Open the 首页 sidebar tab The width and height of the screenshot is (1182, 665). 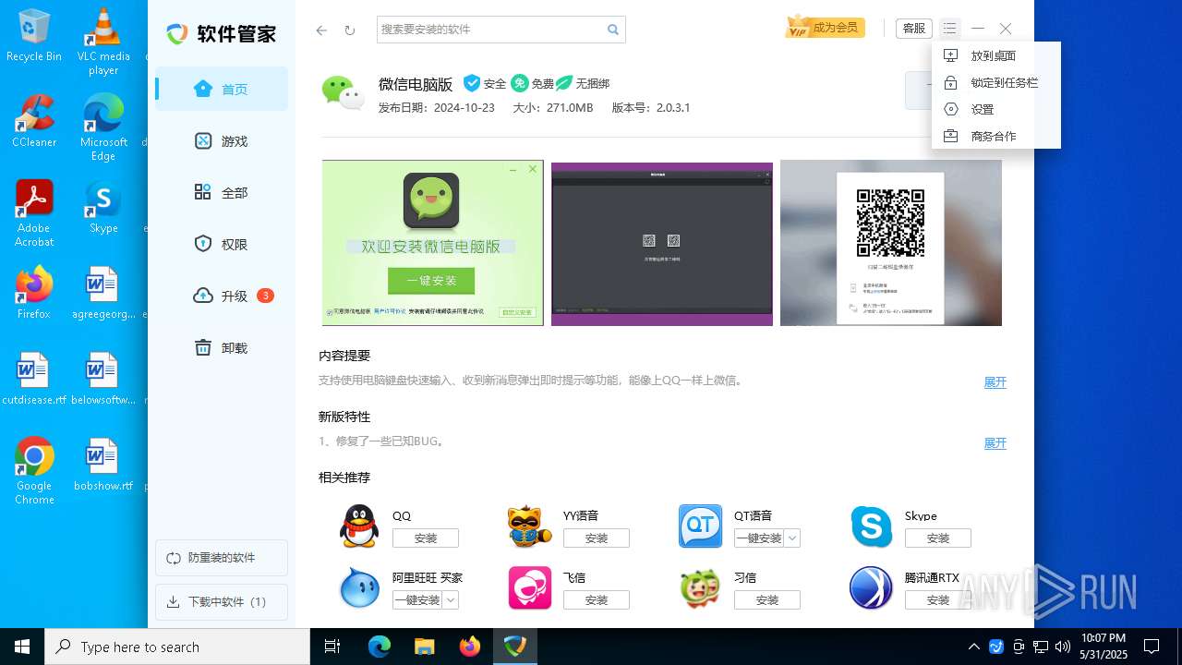point(222,90)
